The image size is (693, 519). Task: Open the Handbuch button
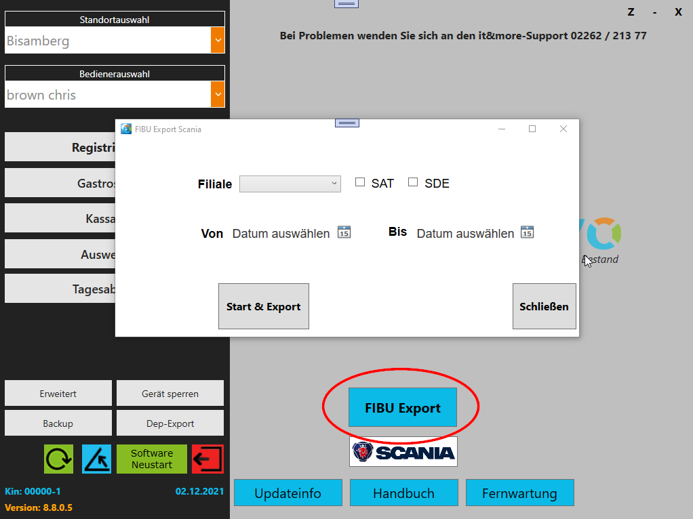[x=403, y=493]
